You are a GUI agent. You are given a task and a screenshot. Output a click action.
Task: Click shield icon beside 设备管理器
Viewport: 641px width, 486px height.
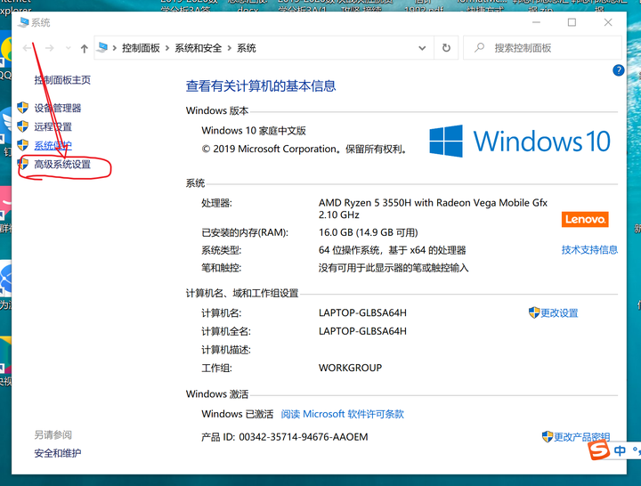pyautogui.click(x=23, y=108)
